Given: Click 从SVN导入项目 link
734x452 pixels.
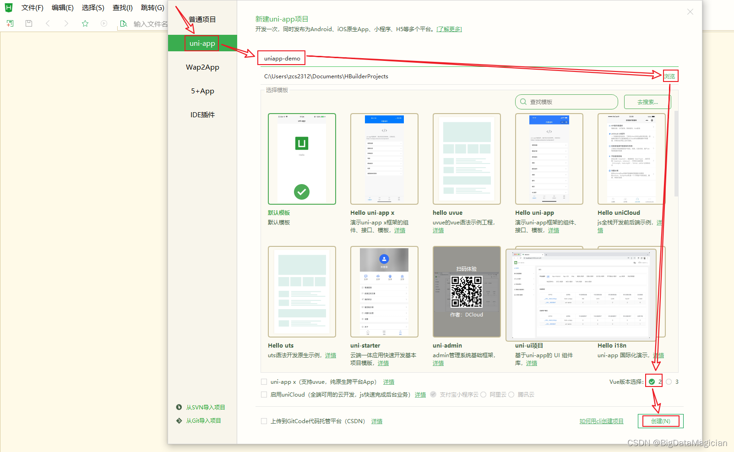Looking at the screenshot, I should click(x=206, y=407).
